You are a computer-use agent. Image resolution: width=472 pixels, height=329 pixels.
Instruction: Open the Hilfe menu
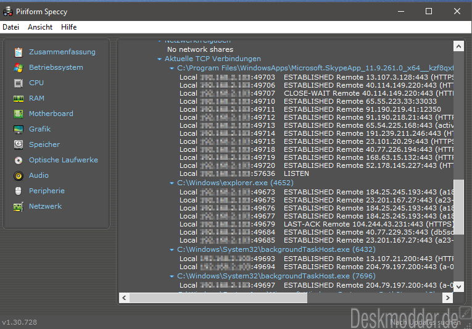click(68, 27)
